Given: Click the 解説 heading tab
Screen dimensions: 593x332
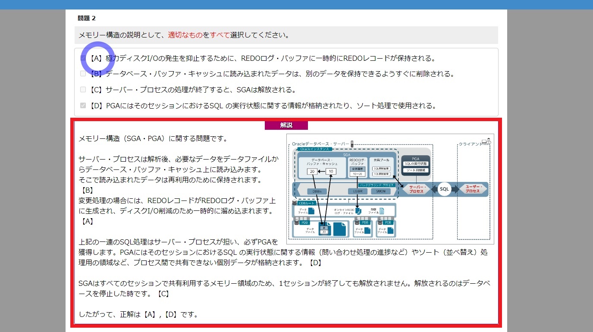Looking at the screenshot, I should 286,125.
